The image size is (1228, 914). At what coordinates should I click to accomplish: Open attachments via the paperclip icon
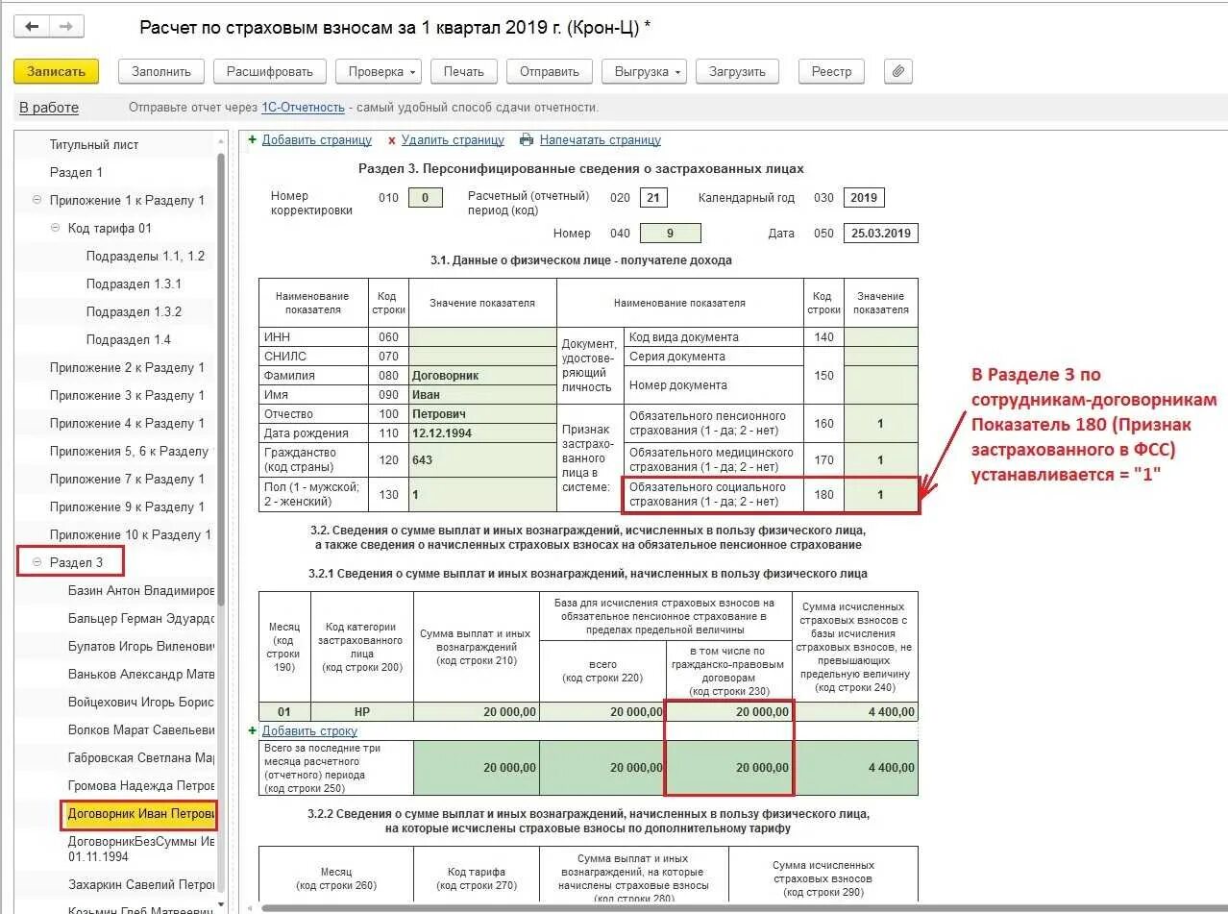pos(897,71)
